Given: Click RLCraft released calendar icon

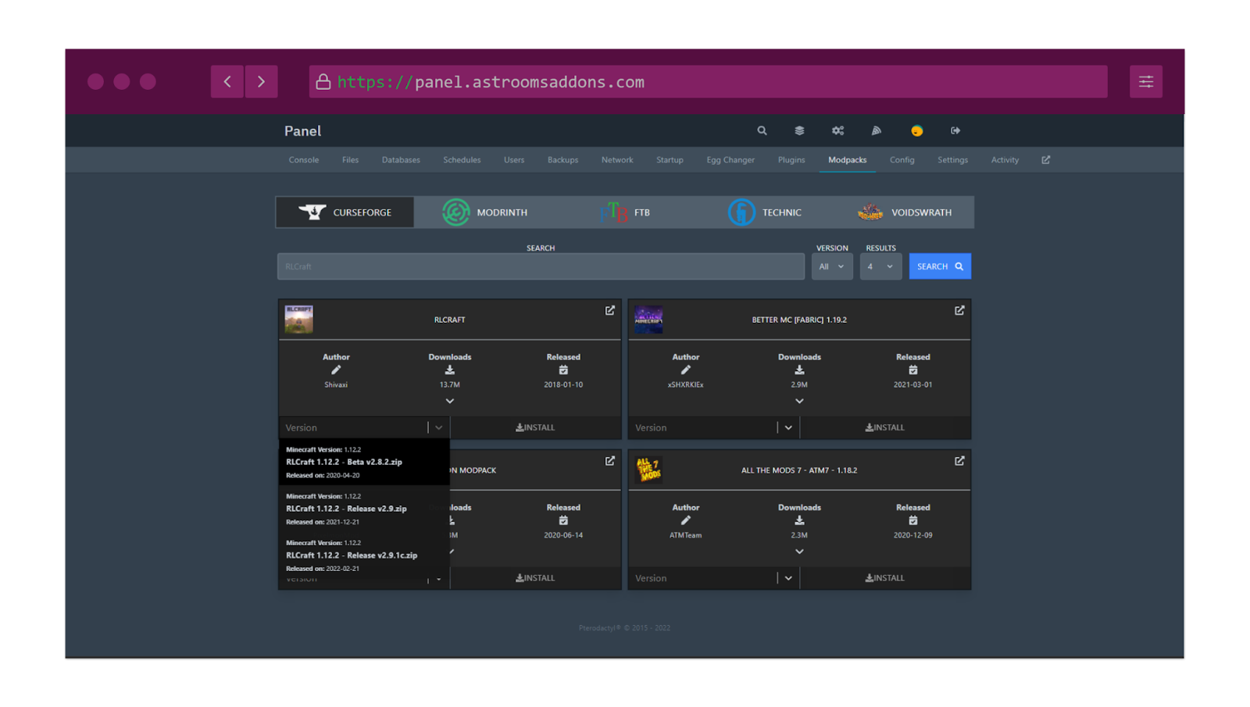Looking at the screenshot, I should pos(563,370).
